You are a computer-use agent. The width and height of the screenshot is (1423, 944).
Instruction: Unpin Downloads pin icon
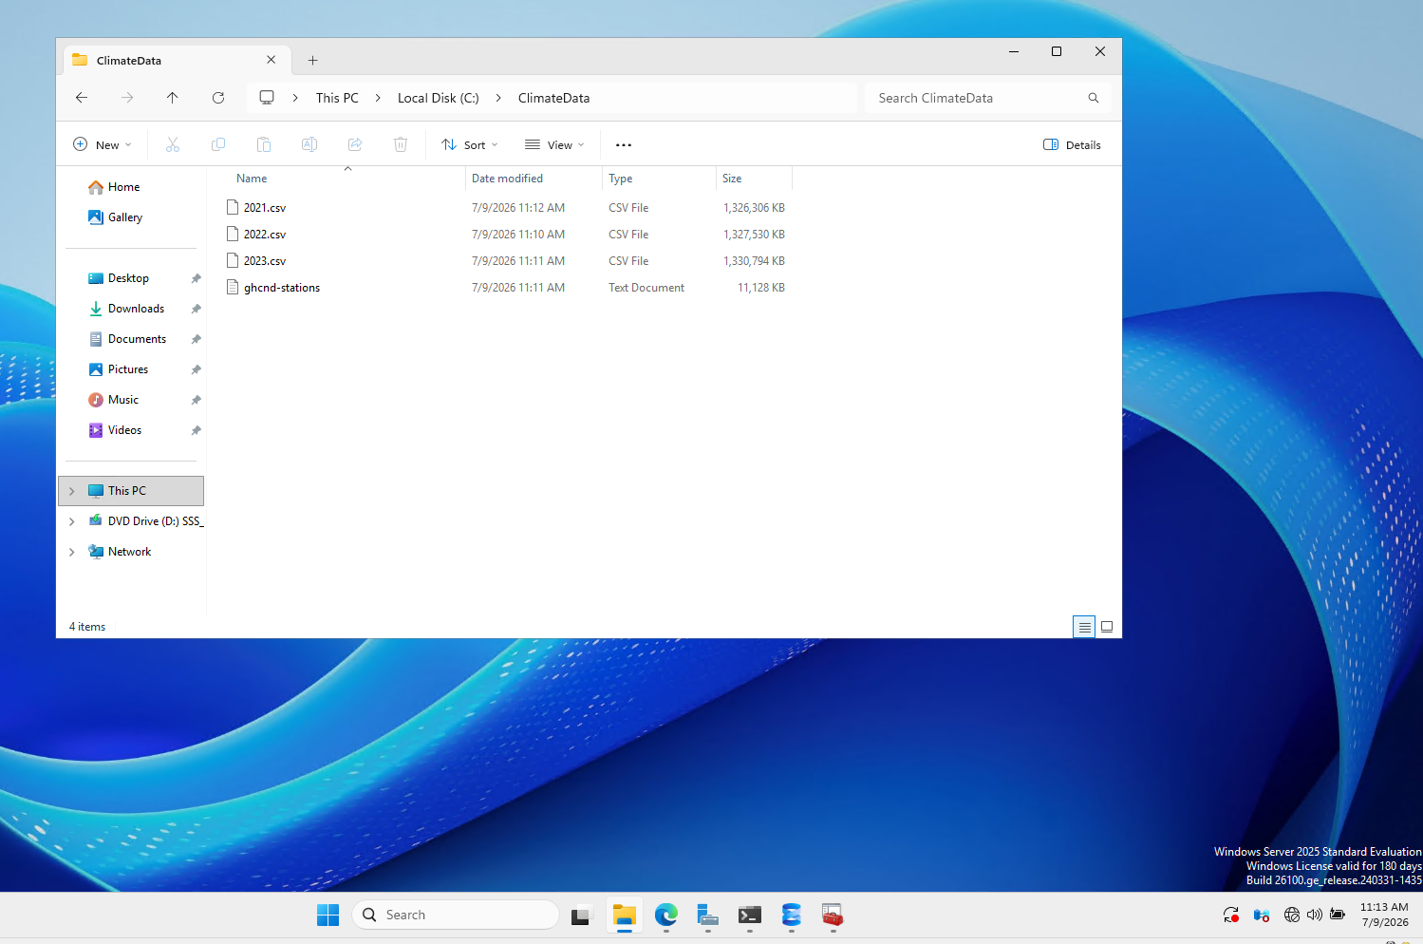tap(196, 309)
